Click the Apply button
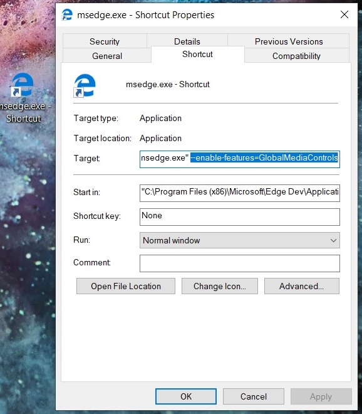This screenshot has width=362, height=414. 321,396
